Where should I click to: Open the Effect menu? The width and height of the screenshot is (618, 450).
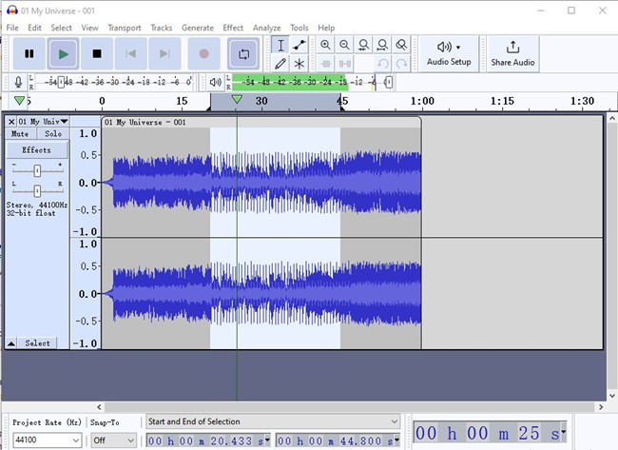point(233,28)
